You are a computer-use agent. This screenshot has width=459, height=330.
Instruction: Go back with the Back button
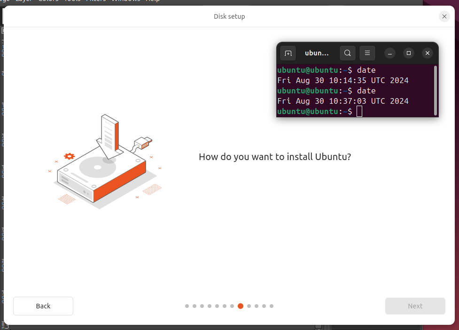point(43,306)
